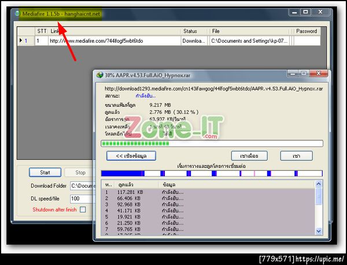Click the Status cell showing Downloa...
347x265 pixels.
coord(194,41)
